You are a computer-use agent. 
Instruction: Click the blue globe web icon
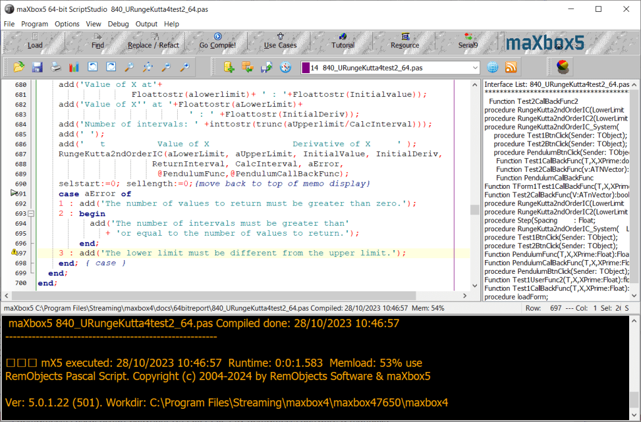[493, 67]
